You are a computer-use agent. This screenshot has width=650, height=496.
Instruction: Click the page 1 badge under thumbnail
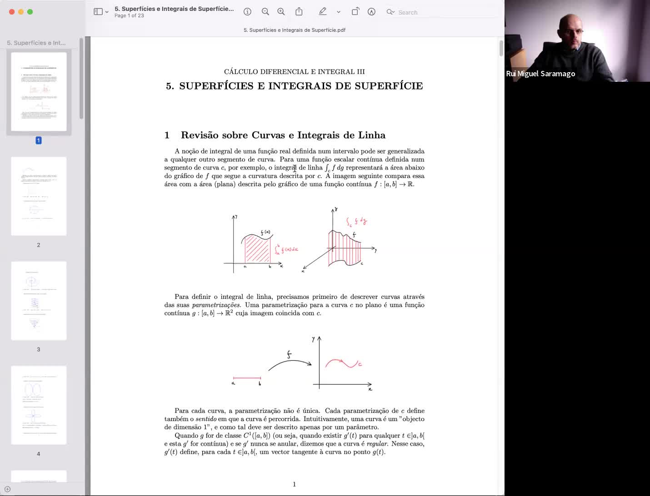(39, 140)
